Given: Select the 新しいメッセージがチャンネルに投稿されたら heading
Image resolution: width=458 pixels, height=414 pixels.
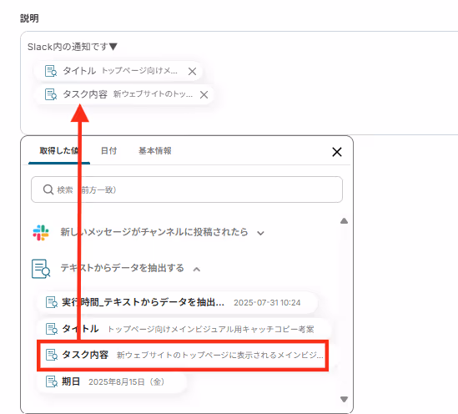Looking at the screenshot, I should click(x=154, y=232).
